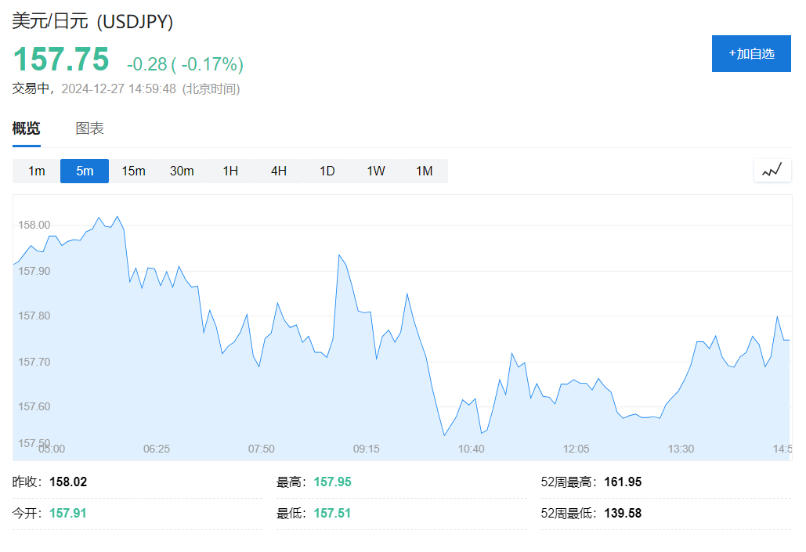Screen dimensions: 806x552
Task: Click the 158.00 price axis label
Action: pyautogui.click(x=34, y=225)
